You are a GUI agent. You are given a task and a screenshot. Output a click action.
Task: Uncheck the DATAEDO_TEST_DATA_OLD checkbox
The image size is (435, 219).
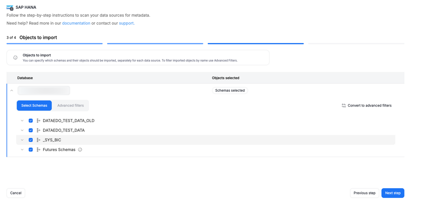pos(31,121)
